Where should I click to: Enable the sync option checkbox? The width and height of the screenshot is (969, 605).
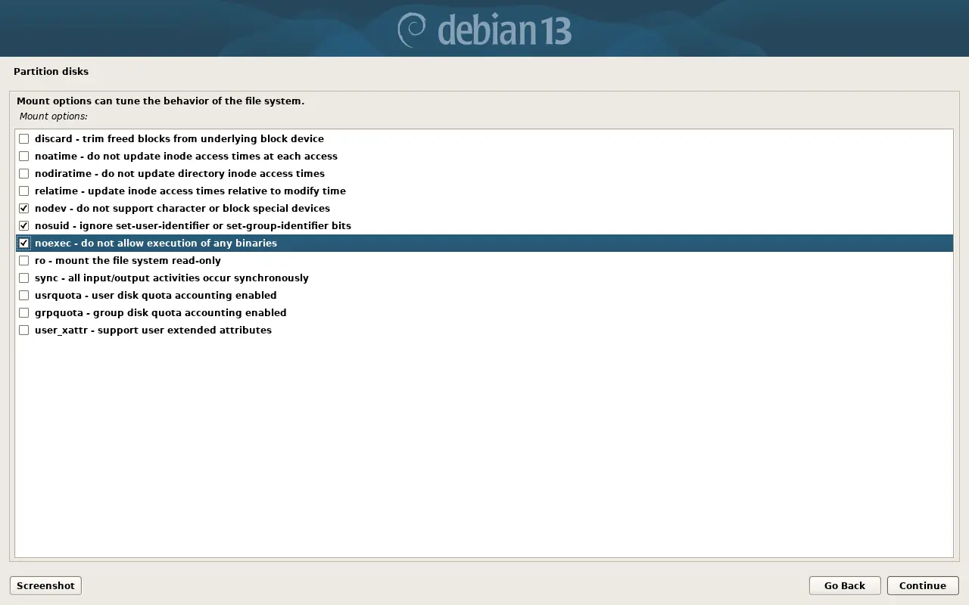tap(24, 278)
